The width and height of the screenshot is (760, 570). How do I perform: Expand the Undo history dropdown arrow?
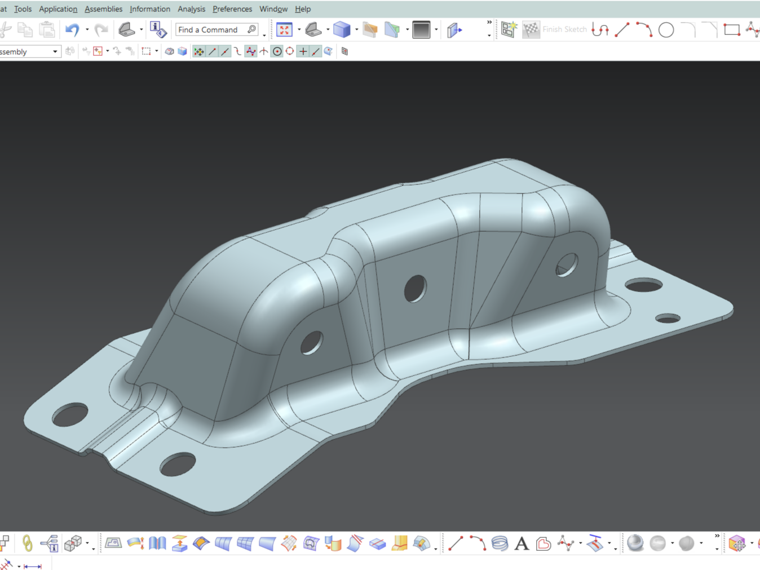click(87, 30)
